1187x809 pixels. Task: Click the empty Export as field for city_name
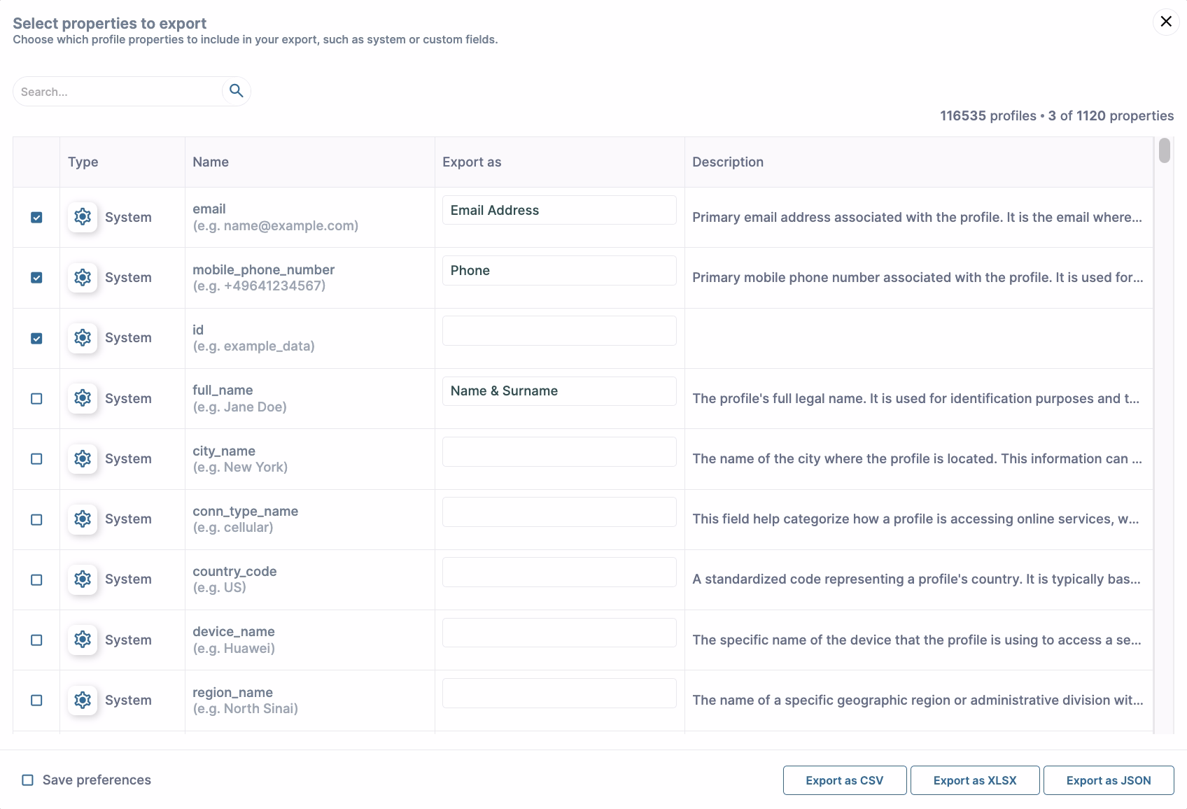pos(558,451)
